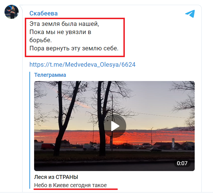Click the line Эта земля была нашей

[x=64, y=24]
